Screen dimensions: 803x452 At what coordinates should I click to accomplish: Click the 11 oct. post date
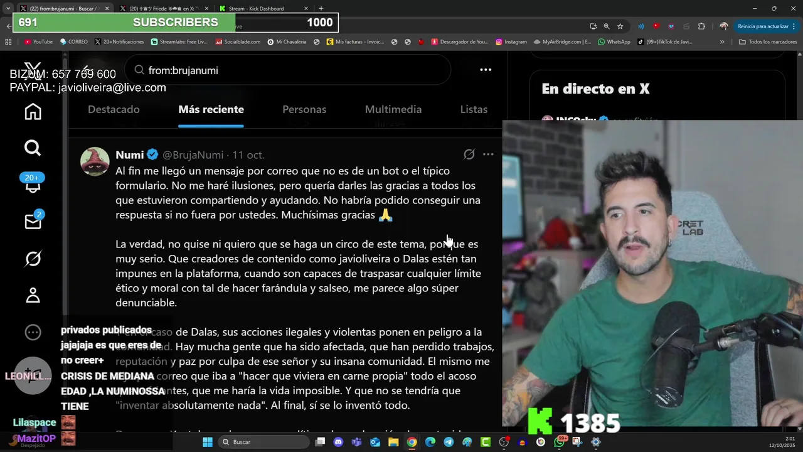pyautogui.click(x=248, y=154)
